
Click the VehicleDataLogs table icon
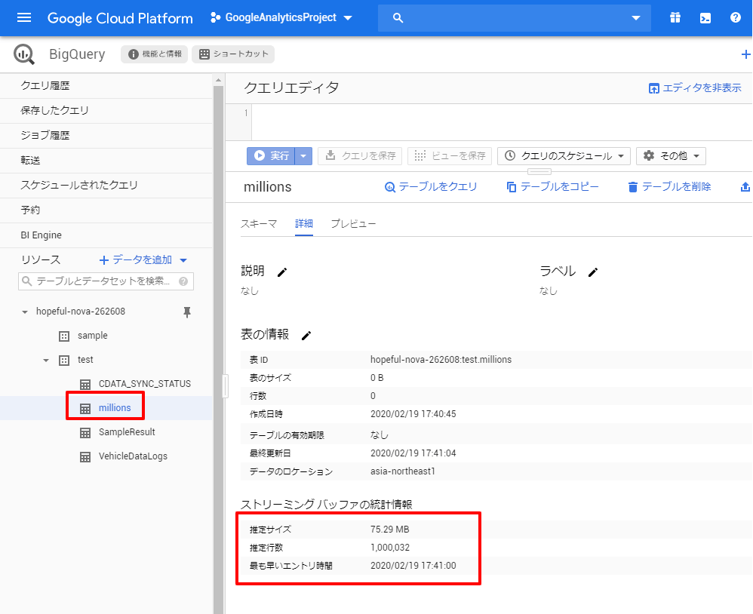pyautogui.click(x=85, y=456)
